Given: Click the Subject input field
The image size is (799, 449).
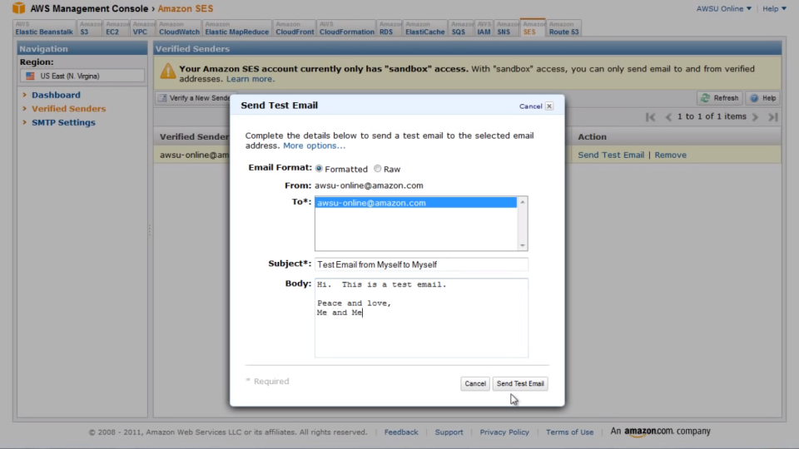Looking at the screenshot, I should pyautogui.click(x=421, y=264).
